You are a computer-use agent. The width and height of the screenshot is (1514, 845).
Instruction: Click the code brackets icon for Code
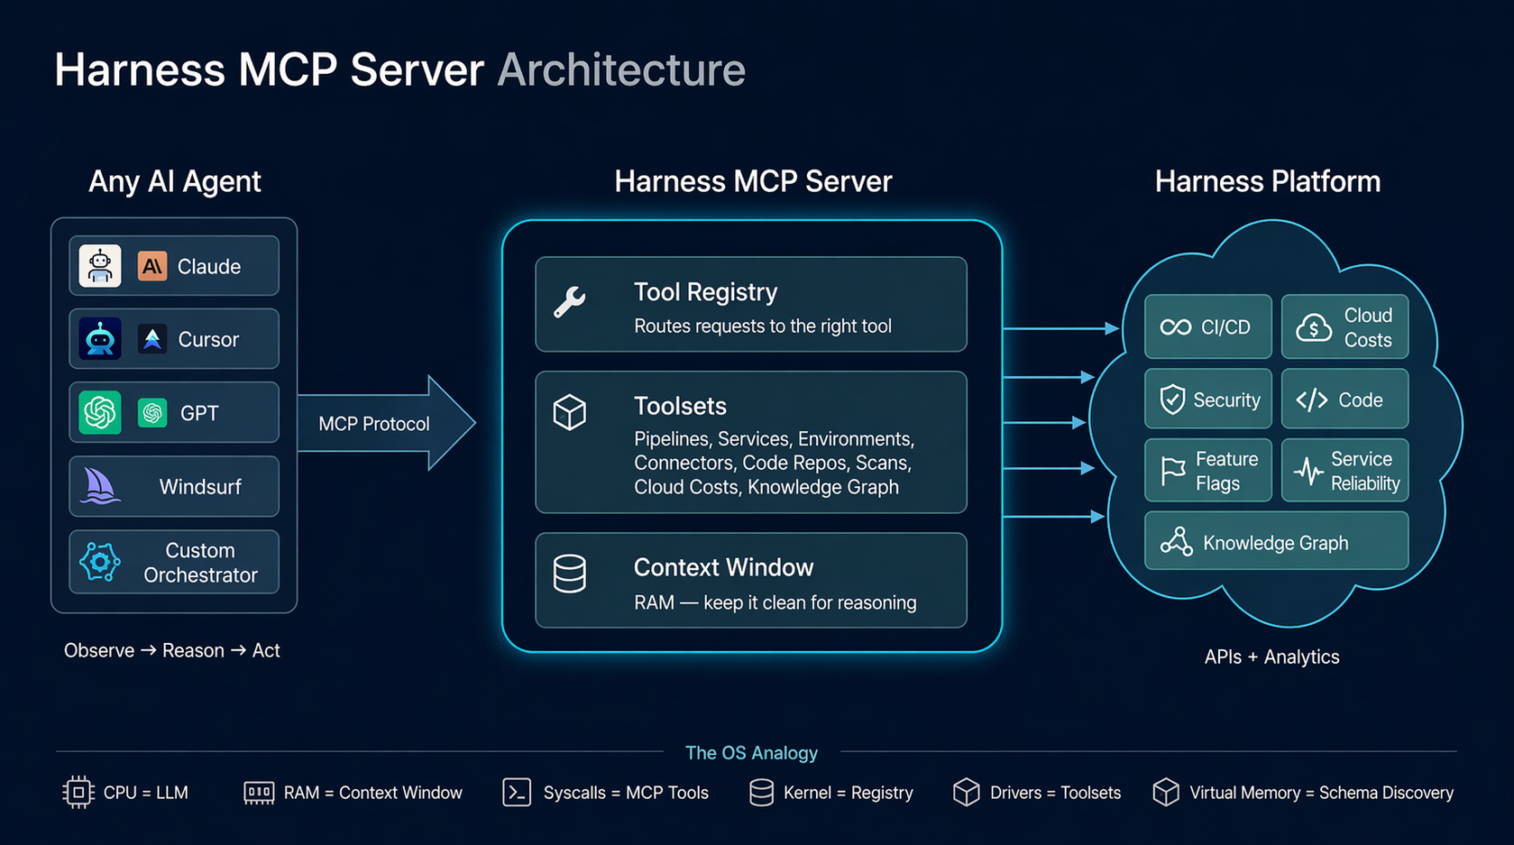(x=1312, y=400)
